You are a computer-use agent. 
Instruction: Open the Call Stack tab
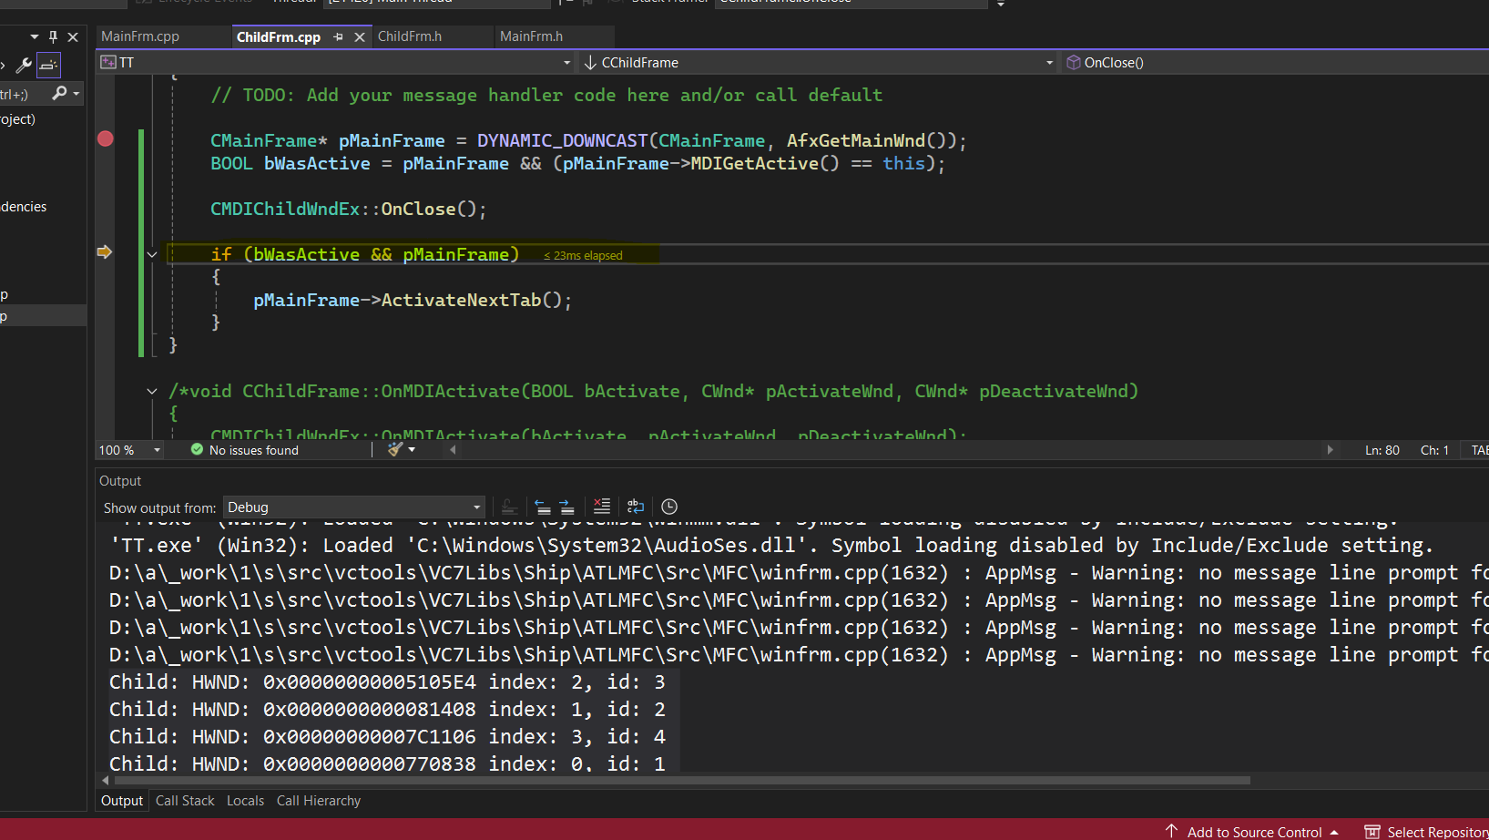point(185,801)
